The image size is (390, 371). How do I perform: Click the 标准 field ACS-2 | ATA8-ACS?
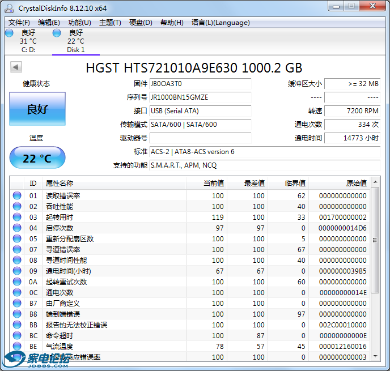(265, 152)
